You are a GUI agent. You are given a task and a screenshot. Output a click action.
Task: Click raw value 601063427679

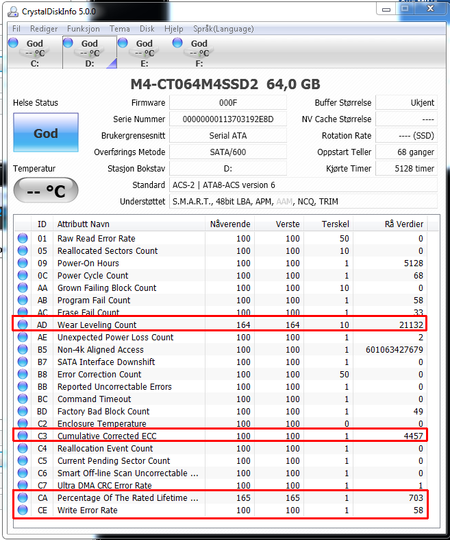(x=395, y=349)
